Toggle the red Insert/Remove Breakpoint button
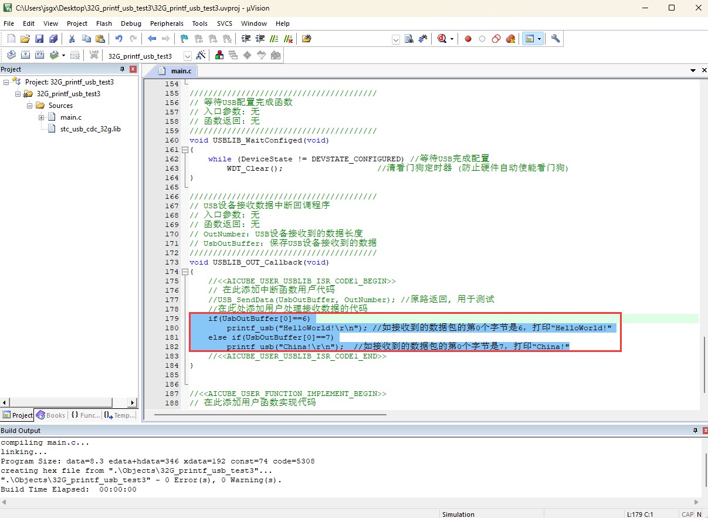Image resolution: width=708 pixels, height=518 pixels. (x=468, y=39)
